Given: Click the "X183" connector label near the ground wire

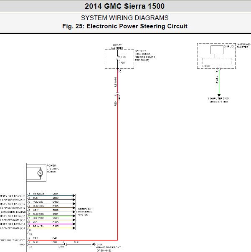Looking at the screenshot, I should click(61, 247).
